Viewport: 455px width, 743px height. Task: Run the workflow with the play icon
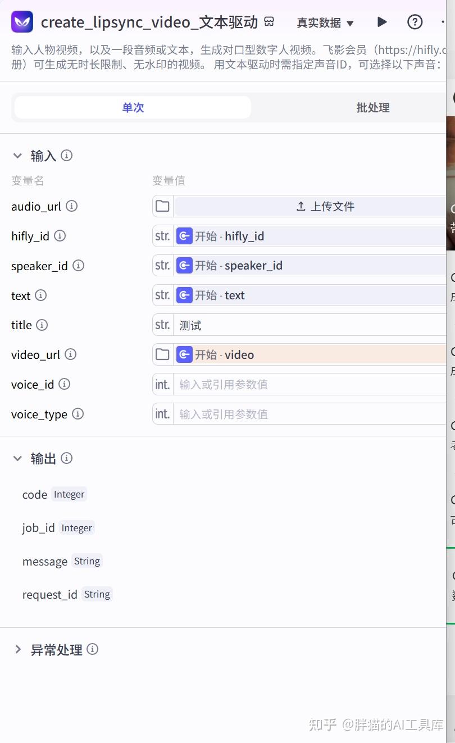point(381,22)
